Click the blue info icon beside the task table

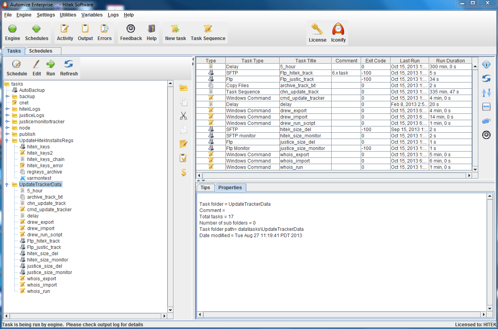pos(486,64)
